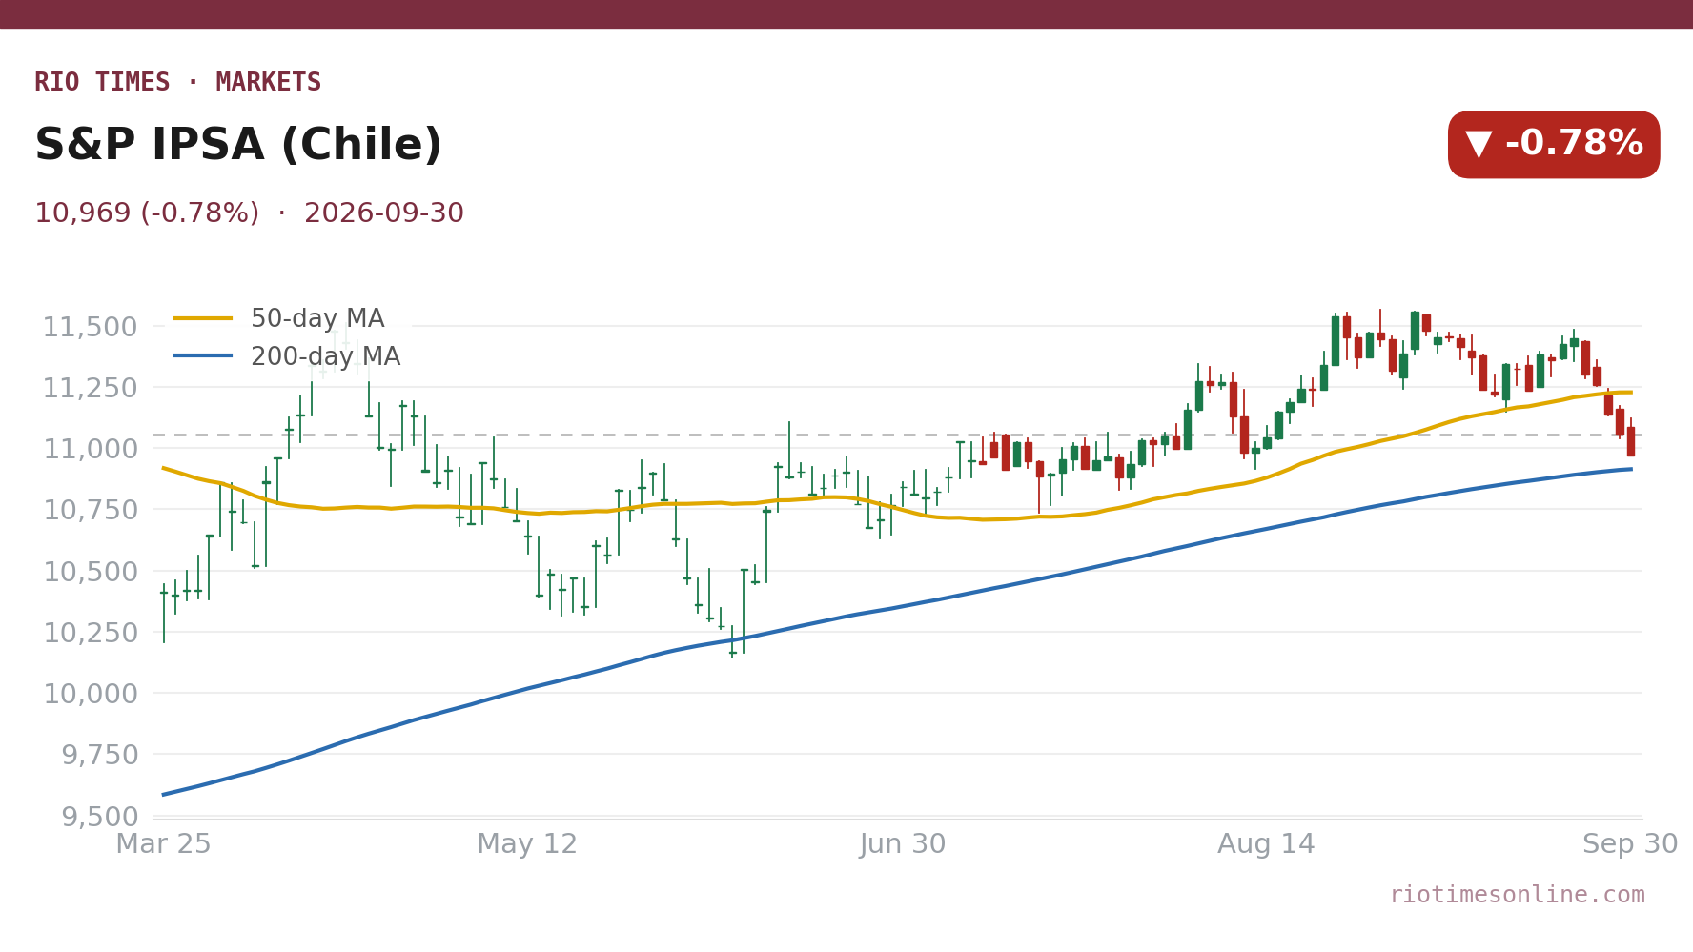Click the 10,250 y-axis label
Image resolution: width=1693 pixels, height=952 pixels.
(x=91, y=633)
